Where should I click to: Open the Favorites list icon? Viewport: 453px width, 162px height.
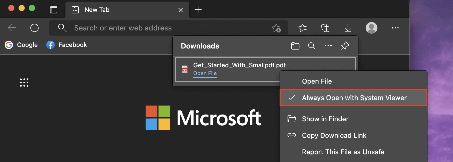(x=302, y=28)
